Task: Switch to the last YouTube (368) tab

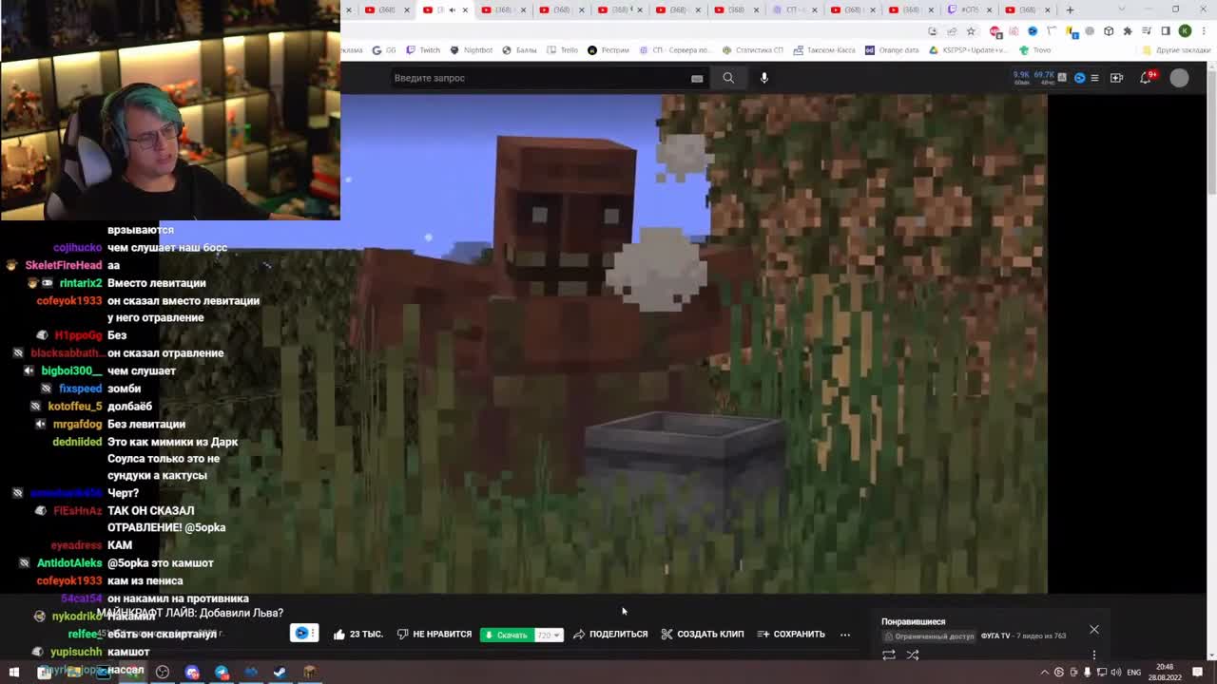Action: (x=1028, y=9)
